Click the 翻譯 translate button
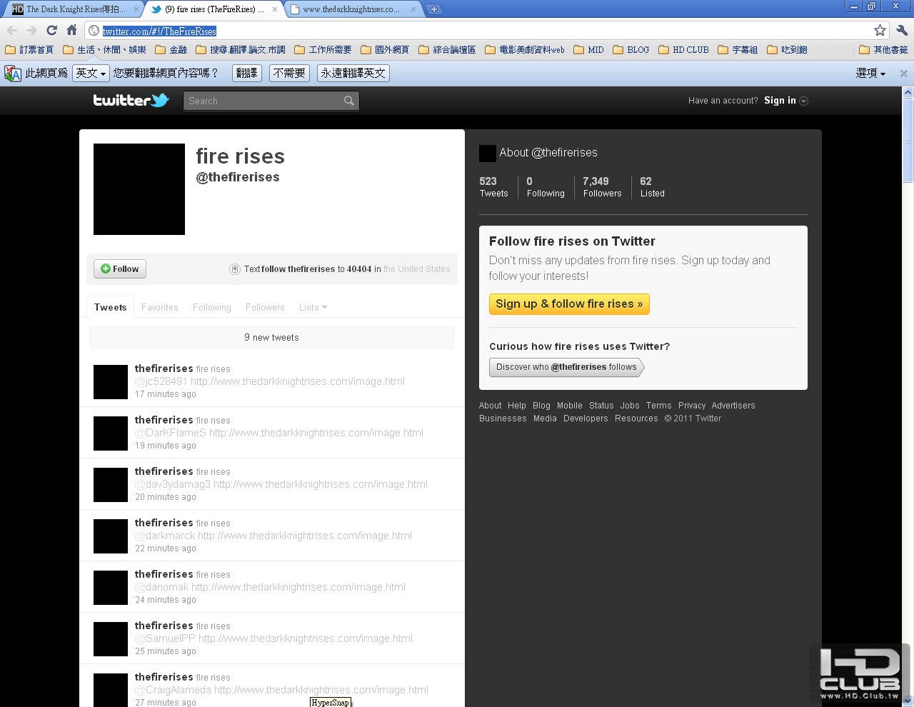914x707 pixels. [246, 73]
